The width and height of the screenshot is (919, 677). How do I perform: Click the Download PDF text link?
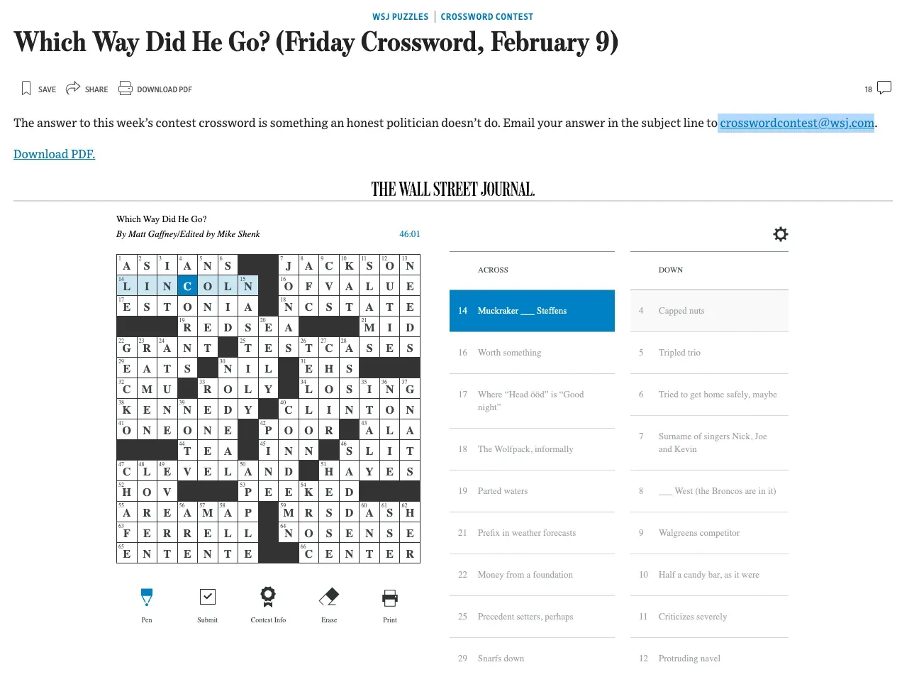(54, 154)
